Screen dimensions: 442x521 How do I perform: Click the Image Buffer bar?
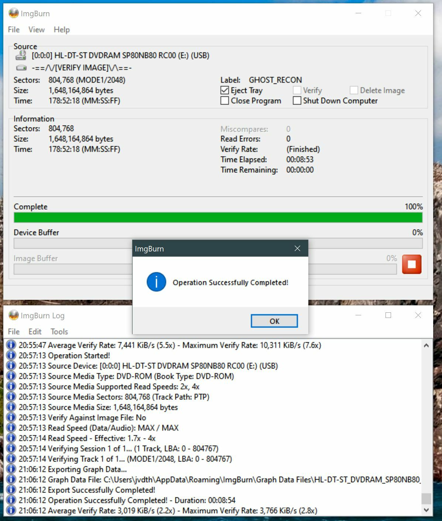[205, 269]
